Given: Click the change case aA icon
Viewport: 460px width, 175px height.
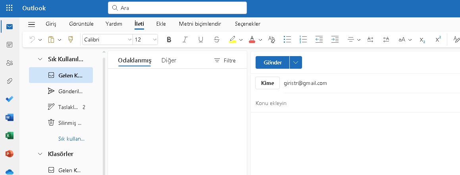Looking at the screenshot, I should point(402,40).
